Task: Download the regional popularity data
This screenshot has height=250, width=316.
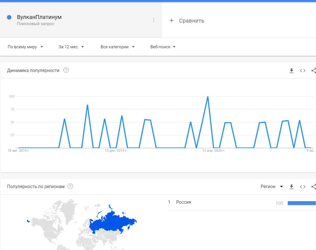Action: (291, 187)
